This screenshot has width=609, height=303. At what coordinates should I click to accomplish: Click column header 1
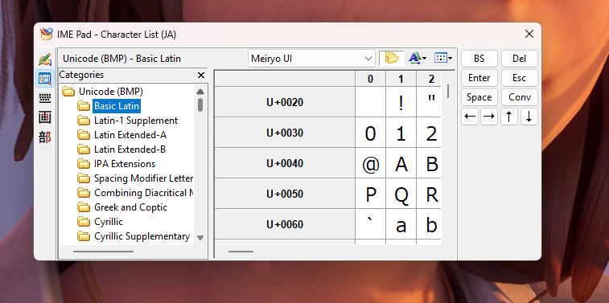click(401, 79)
